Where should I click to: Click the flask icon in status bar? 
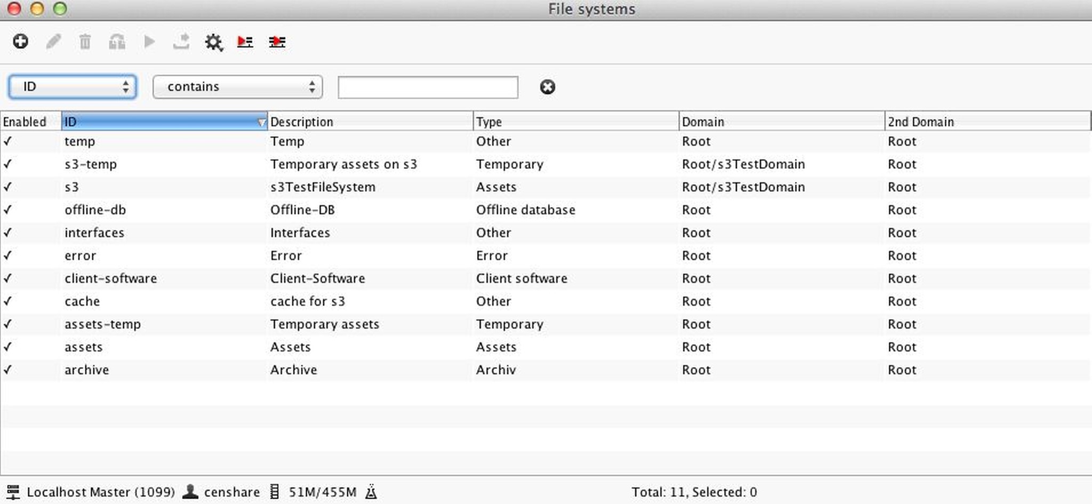click(371, 492)
